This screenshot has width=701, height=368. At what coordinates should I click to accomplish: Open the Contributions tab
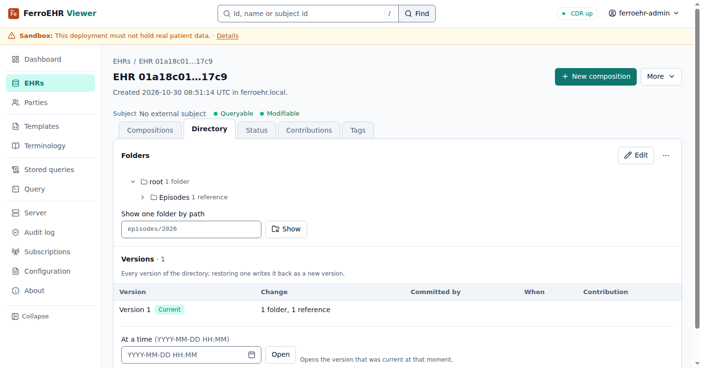coord(309,130)
